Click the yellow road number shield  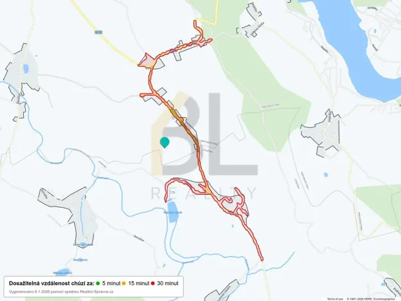(98, 32)
